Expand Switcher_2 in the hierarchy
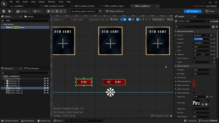Screen dimensions: 219x123 pyautogui.click(x=5, y=86)
